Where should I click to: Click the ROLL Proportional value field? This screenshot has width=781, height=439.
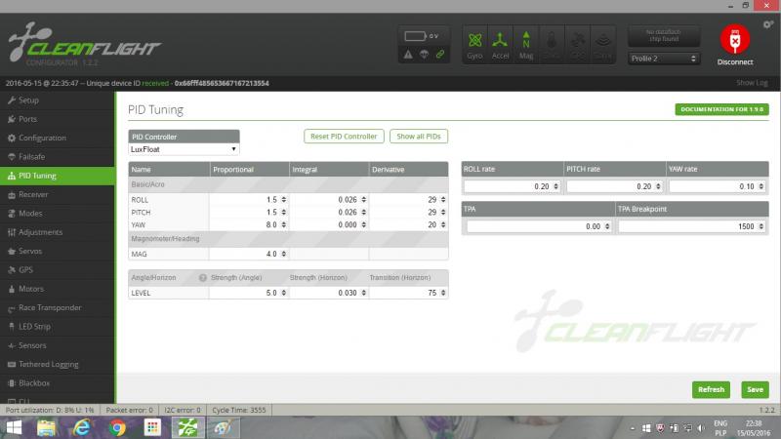pyautogui.click(x=244, y=199)
